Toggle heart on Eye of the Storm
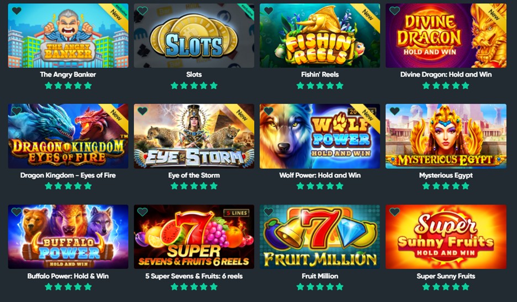The height and width of the screenshot is (302, 517). pos(143,111)
